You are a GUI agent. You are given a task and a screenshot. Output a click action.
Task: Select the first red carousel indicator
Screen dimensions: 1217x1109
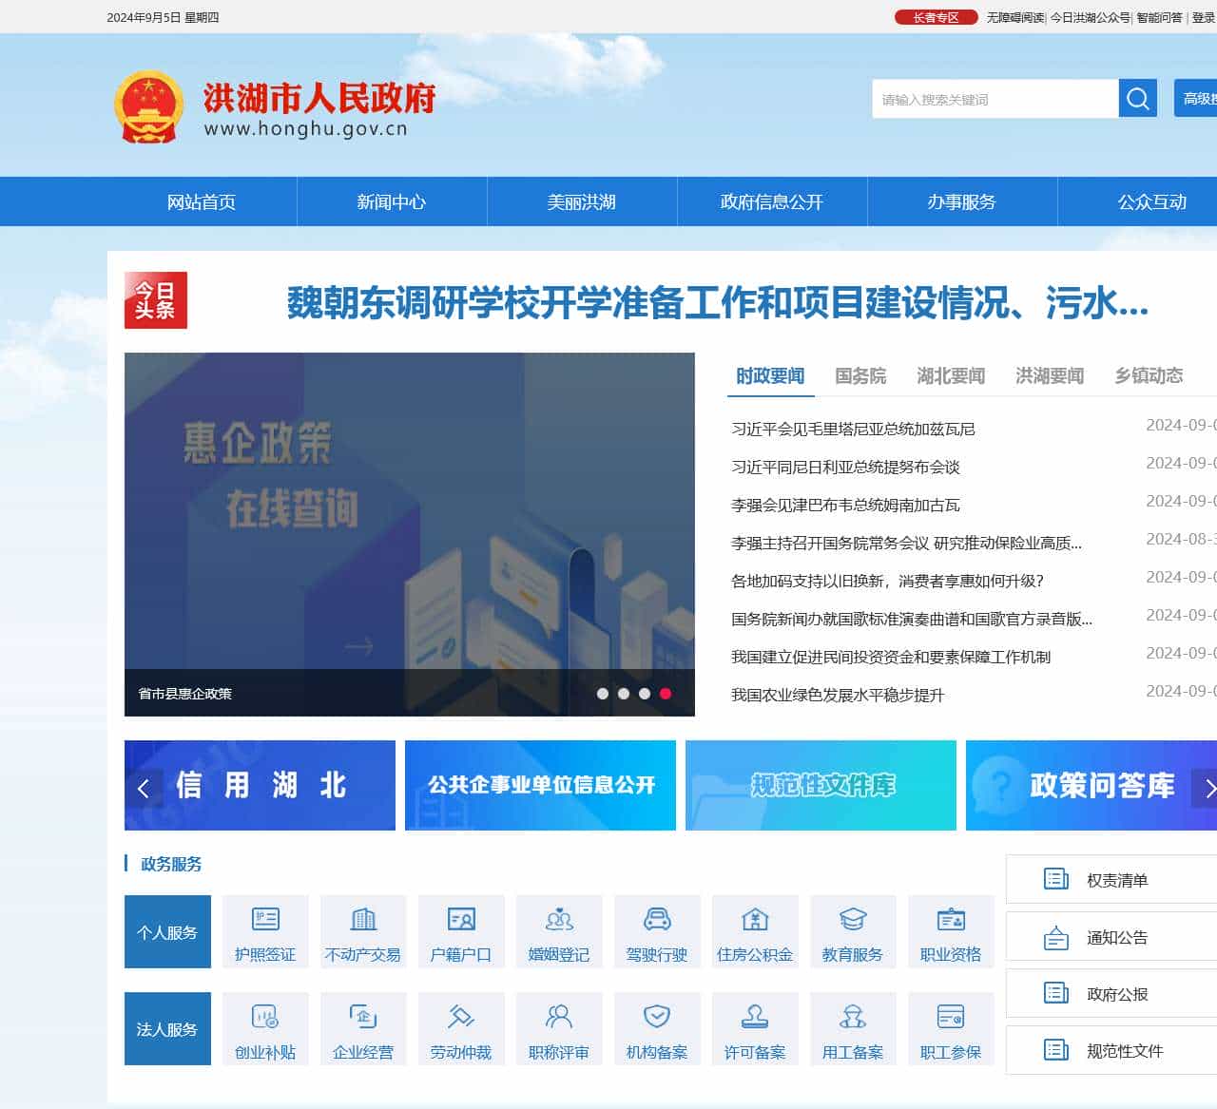pyautogui.click(x=665, y=694)
